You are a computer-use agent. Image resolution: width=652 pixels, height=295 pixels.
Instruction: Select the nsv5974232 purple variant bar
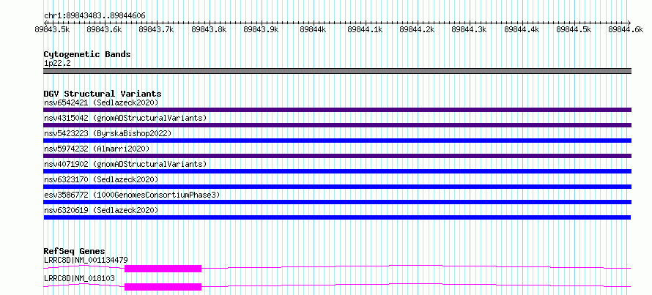click(x=337, y=156)
